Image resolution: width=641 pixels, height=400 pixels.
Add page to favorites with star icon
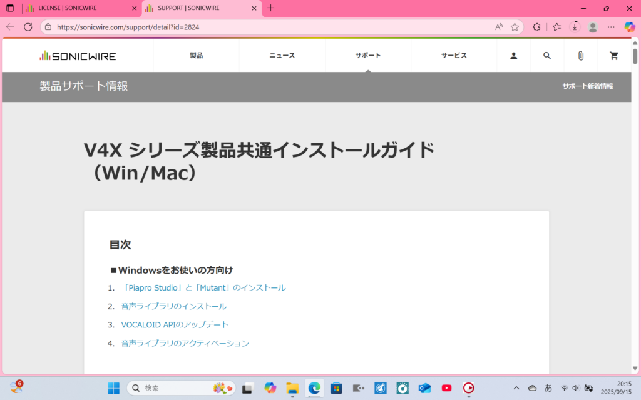coord(515,27)
